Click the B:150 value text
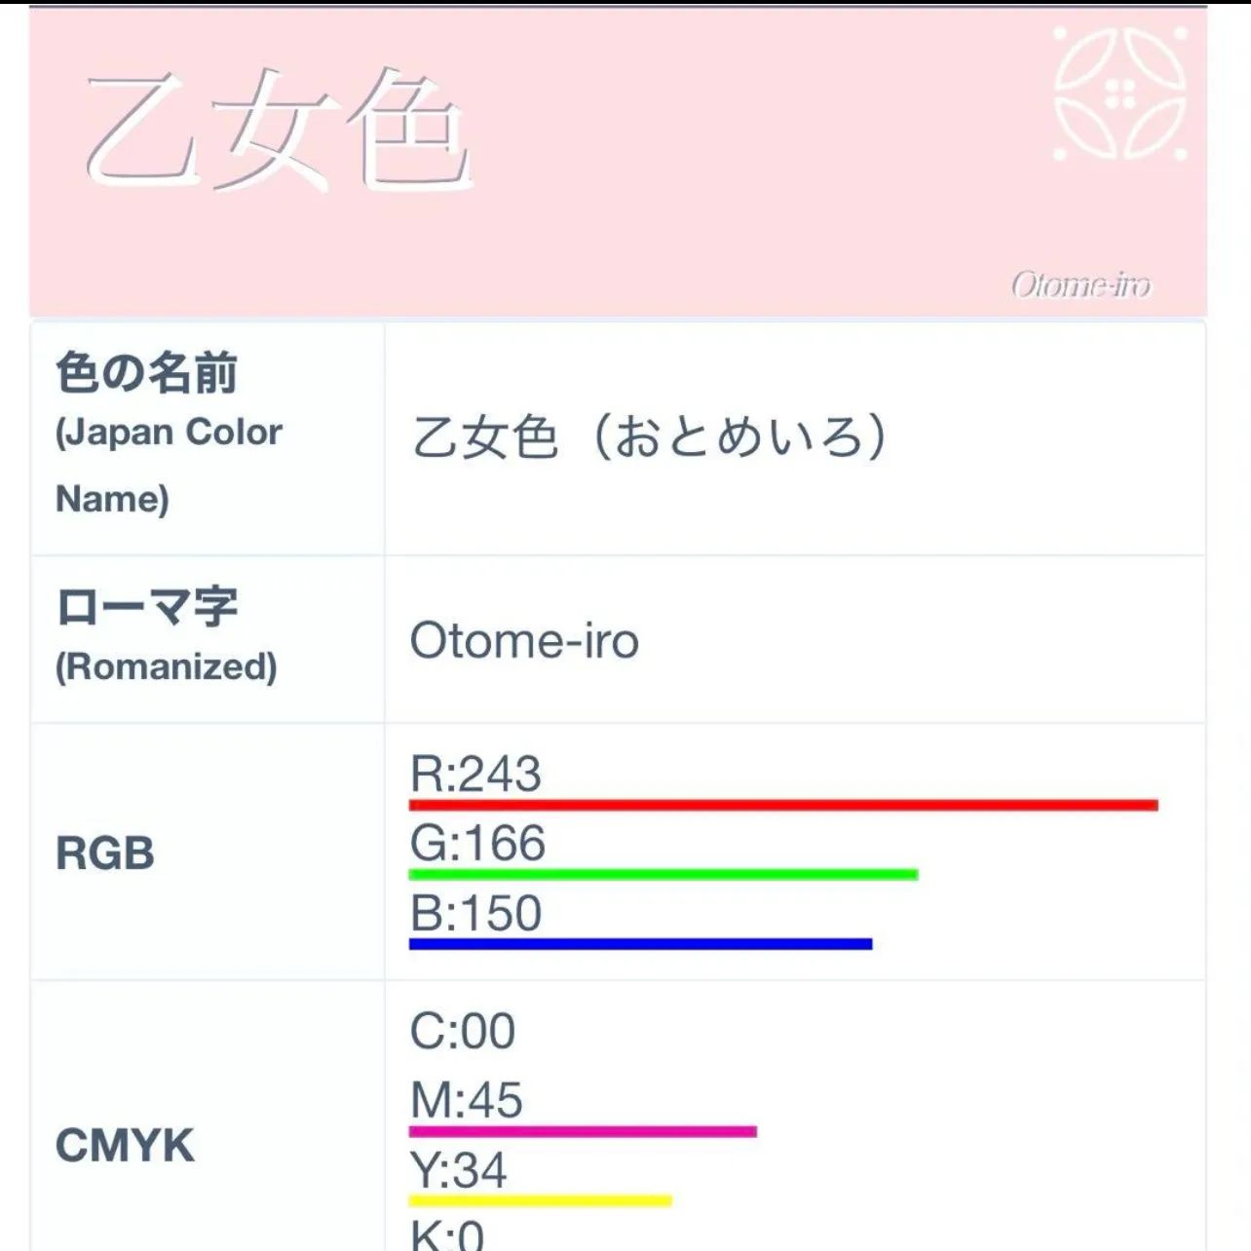This screenshot has height=1251, width=1251. [475, 914]
